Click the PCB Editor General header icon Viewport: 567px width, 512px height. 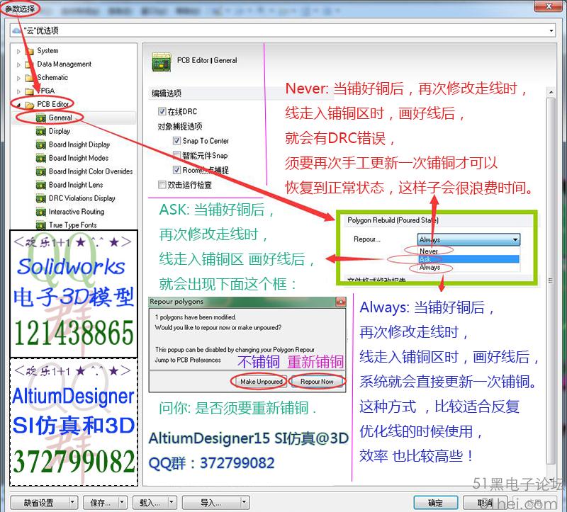coord(162,62)
